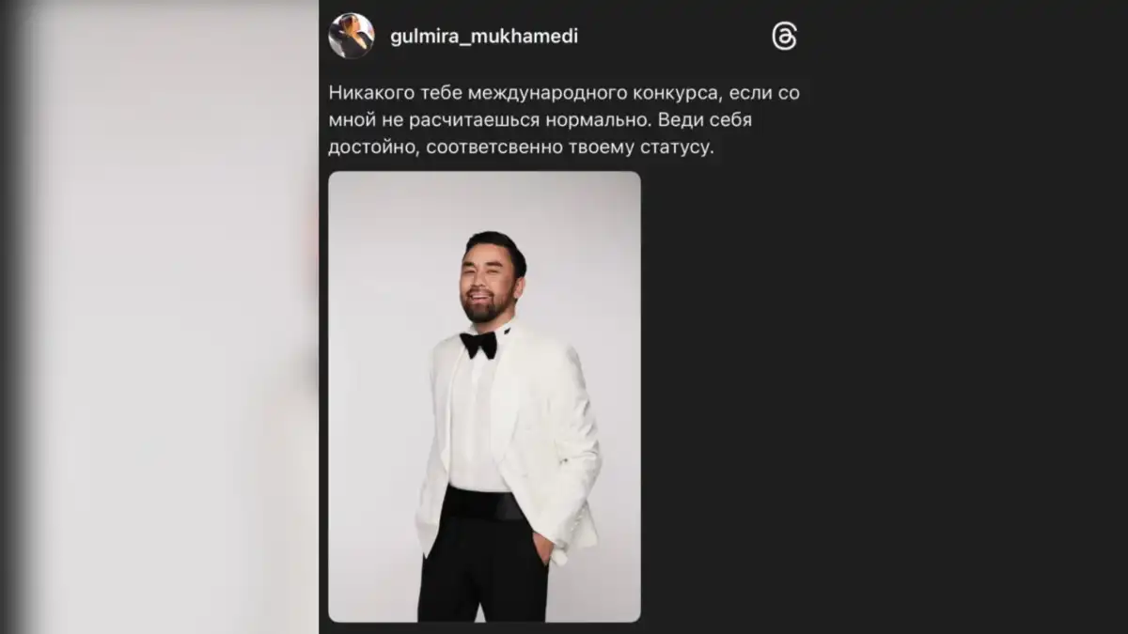
Task: Select the word "Веди" in the caption
Action: click(678, 121)
